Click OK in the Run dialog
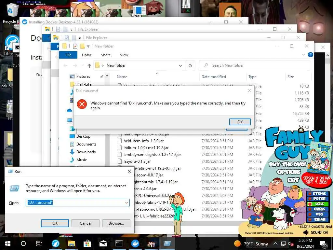The image size is (333, 250). point(55,223)
